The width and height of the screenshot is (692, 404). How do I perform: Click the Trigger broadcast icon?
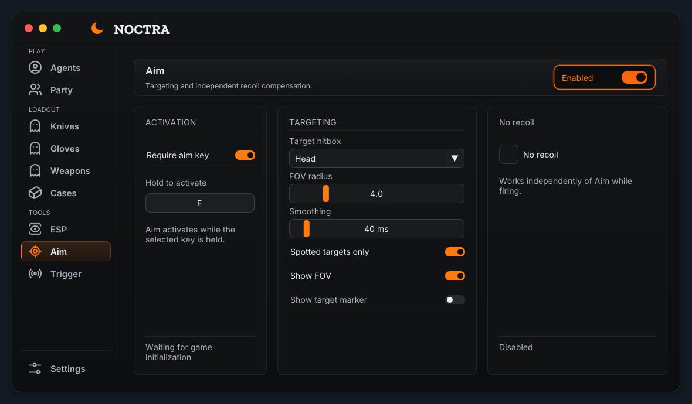35,273
